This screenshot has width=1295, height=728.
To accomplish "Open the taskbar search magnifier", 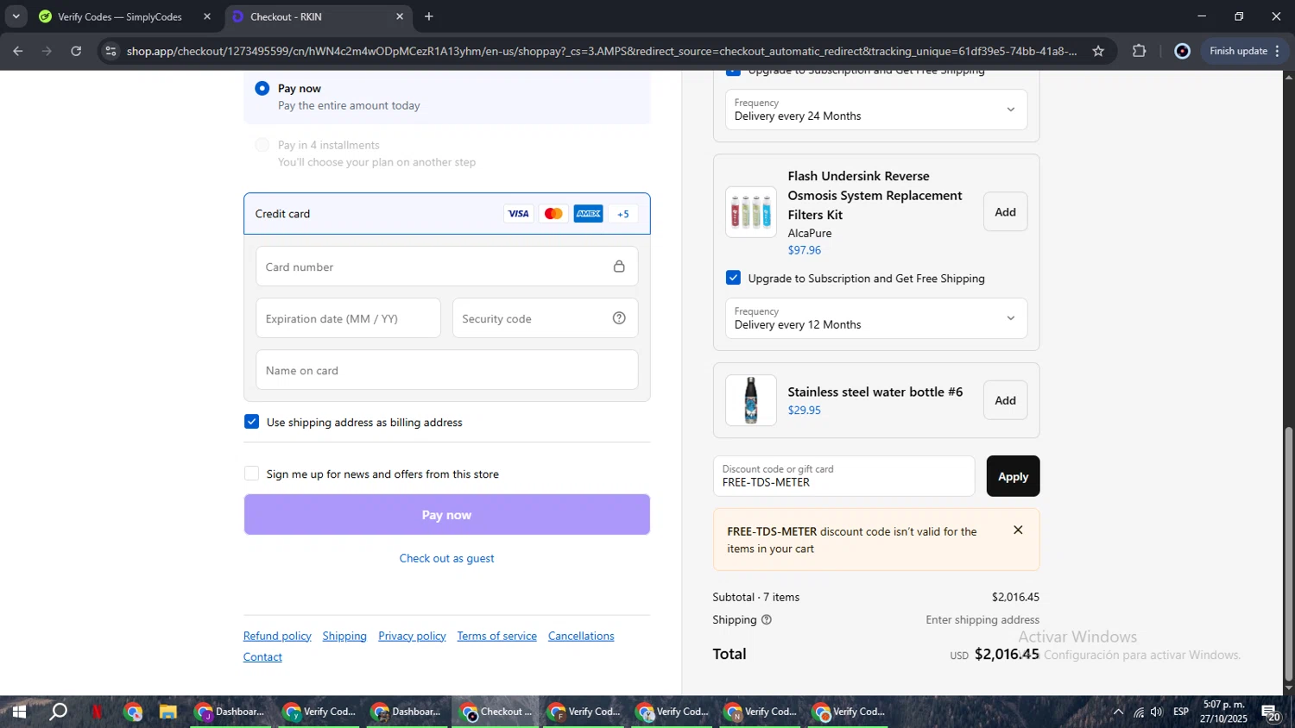I will pyautogui.click(x=58, y=712).
